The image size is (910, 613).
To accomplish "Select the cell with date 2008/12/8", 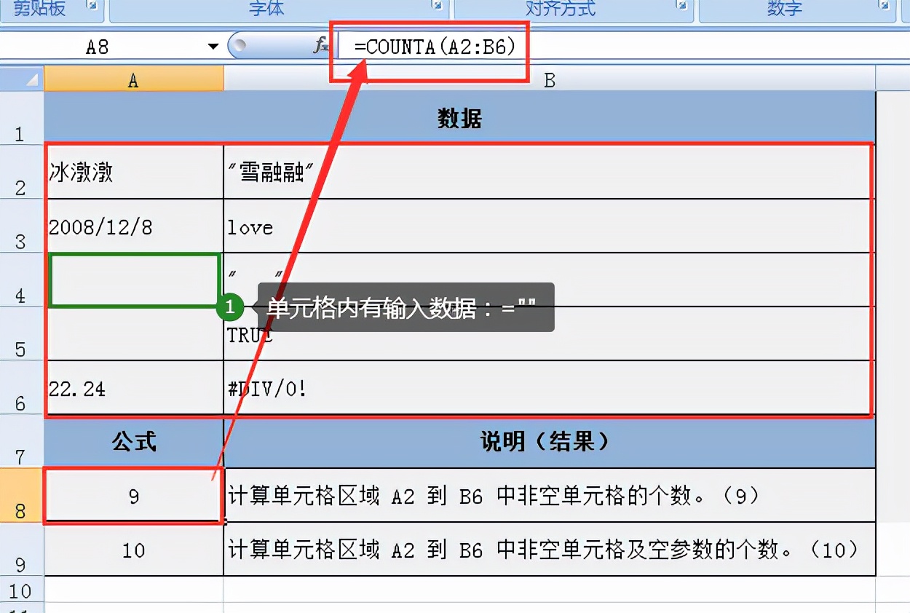I will (x=134, y=226).
